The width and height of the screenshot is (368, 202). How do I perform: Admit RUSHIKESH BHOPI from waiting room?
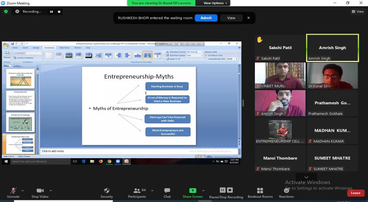tap(206, 18)
